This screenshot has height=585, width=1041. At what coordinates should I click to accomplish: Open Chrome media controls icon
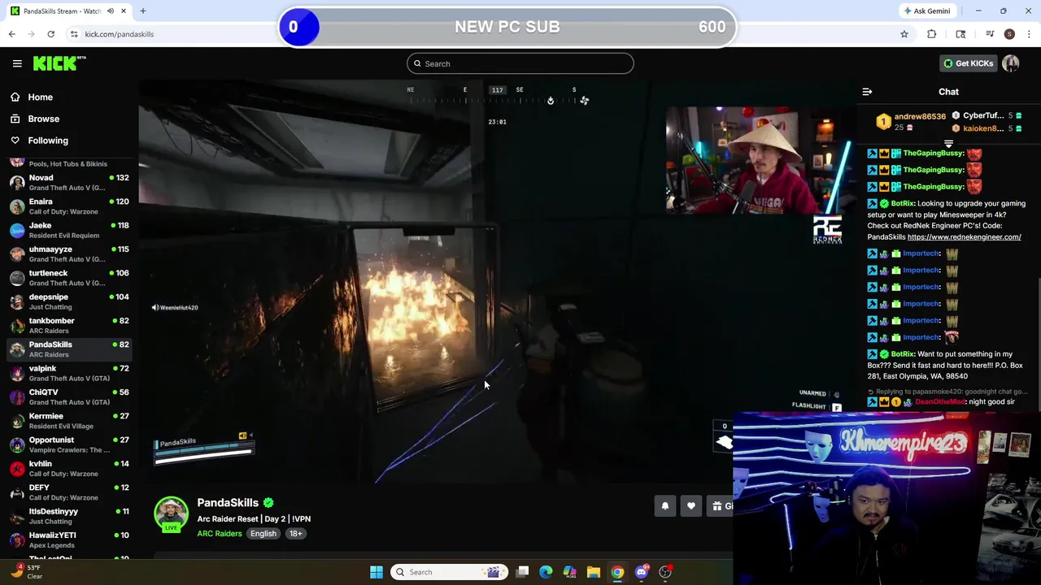coord(990,34)
